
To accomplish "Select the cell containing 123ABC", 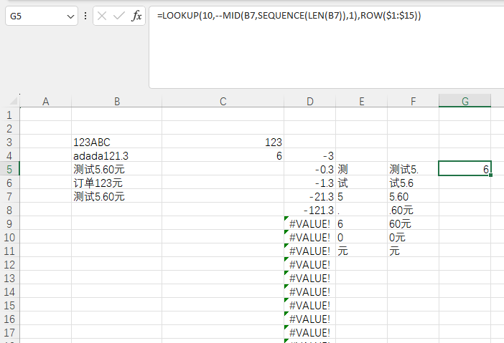I will [x=117, y=142].
